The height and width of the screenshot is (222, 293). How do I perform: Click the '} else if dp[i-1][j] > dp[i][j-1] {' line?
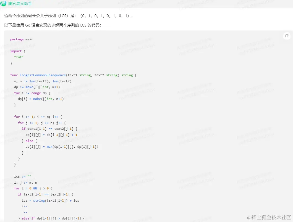pyautogui.click(x=51, y=218)
